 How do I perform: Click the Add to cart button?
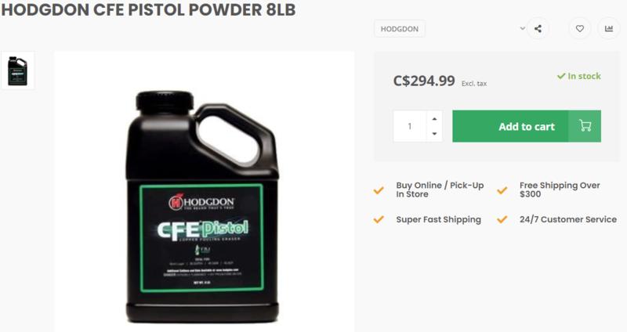click(x=527, y=126)
